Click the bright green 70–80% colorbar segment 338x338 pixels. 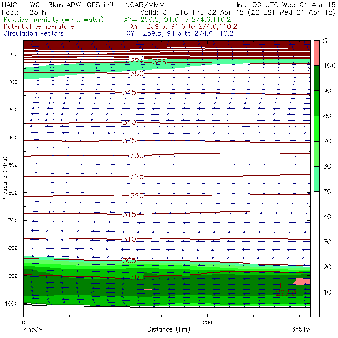[x=317, y=128]
